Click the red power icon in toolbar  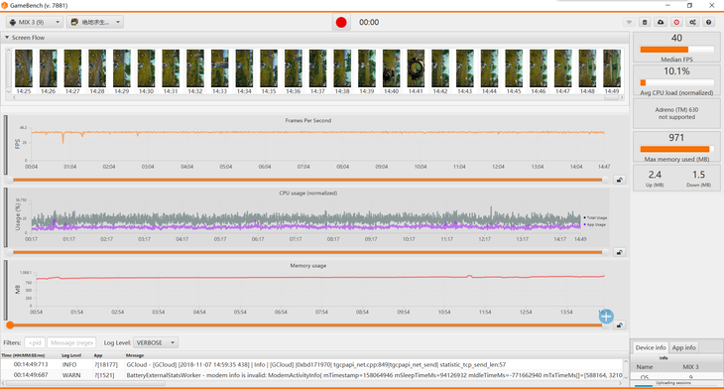pos(676,22)
